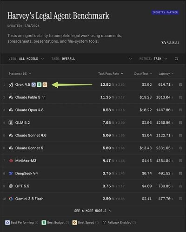
Task: Select the GPT 5.5 model name
Action: pyautogui.click(x=22, y=186)
